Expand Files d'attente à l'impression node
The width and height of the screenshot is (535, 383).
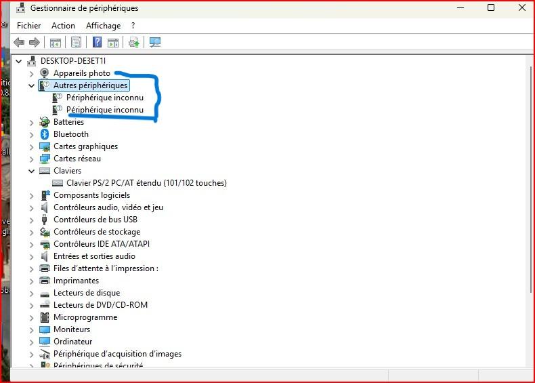(31, 269)
